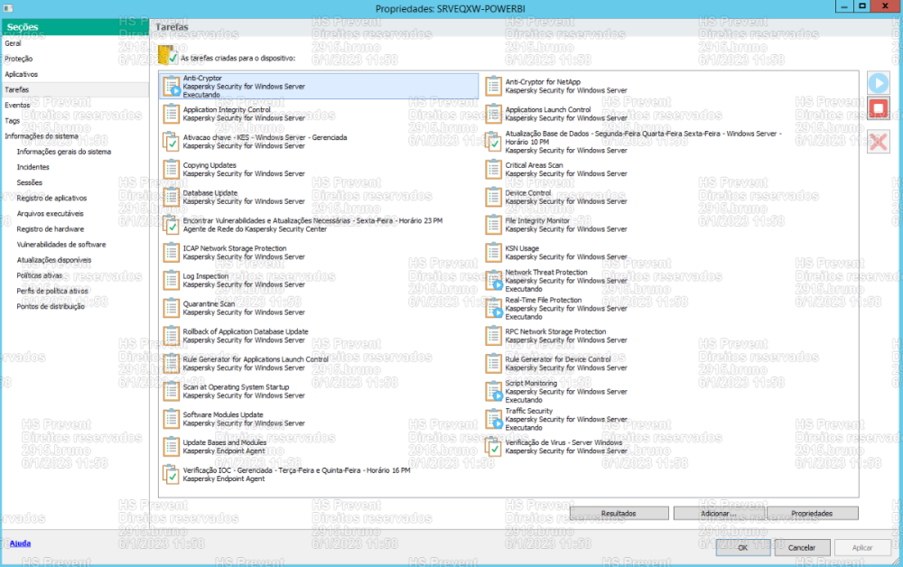Open the Aplicativos section

click(x=22, y=74)
